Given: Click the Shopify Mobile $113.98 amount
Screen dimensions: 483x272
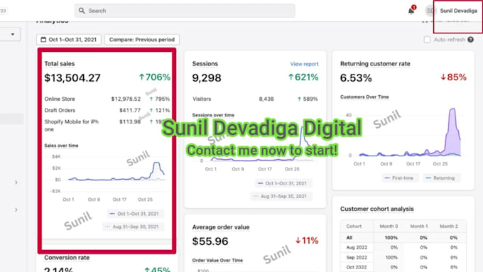Looking at the screenshot, I should [130, 121].
